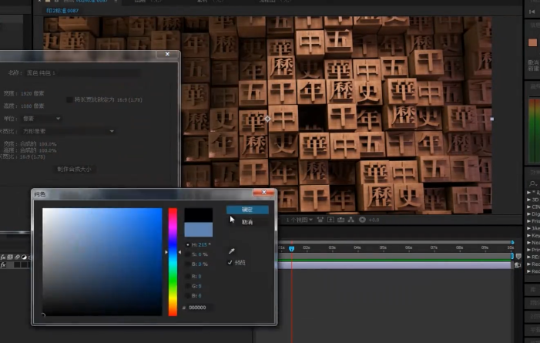Click the pixel aspect ratio correction icon
540x343 pixels.
coord(320,220)
